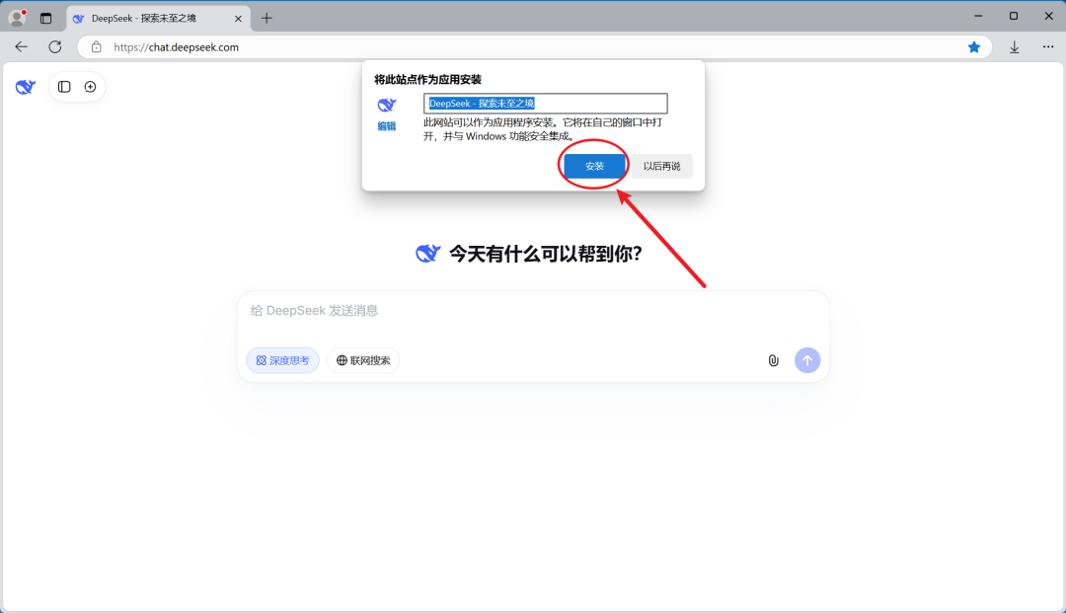Viewport: 1066px width, 613px height.
Task: Click the browser profile avatar icon
Action: pos(16,16)
